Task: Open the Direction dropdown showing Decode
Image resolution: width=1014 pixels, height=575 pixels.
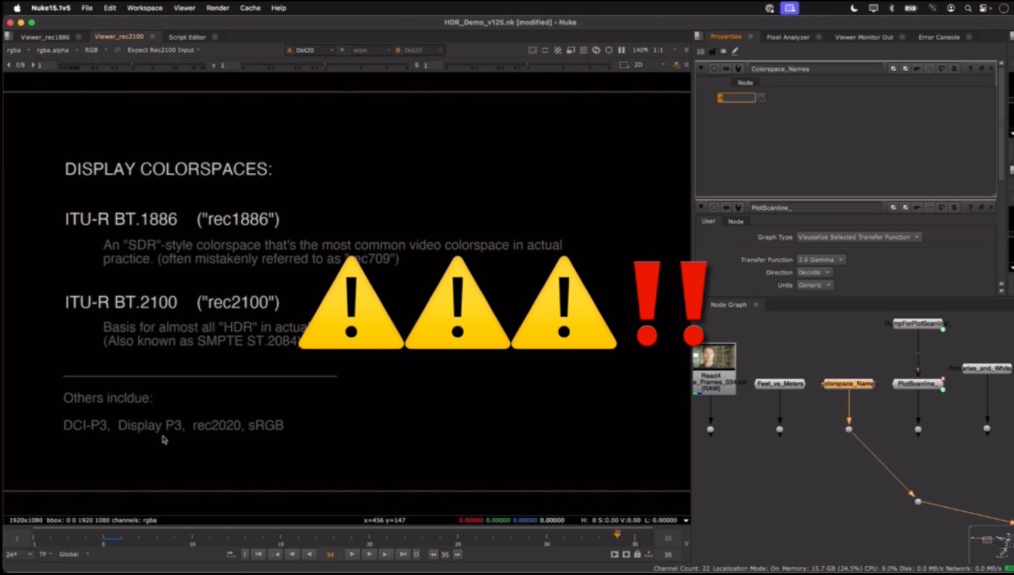Action: (x=813, y=272)
